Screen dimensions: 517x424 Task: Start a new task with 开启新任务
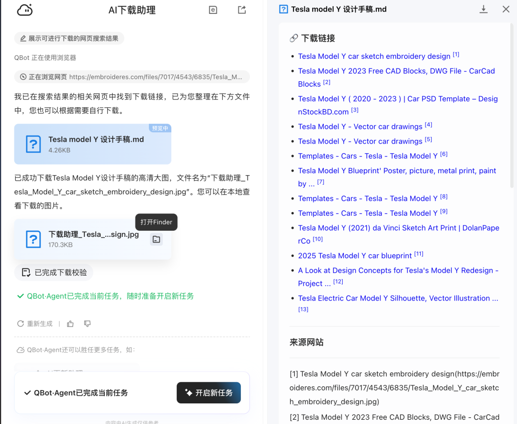pos(208,393)
